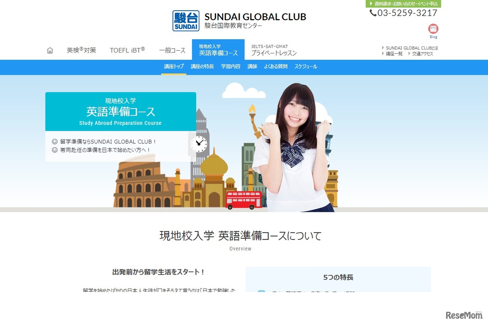Open the blog via the pink Blog icon
Viewport: 488px width, 324px height.
pyautogui.click(x=433, y=29)
